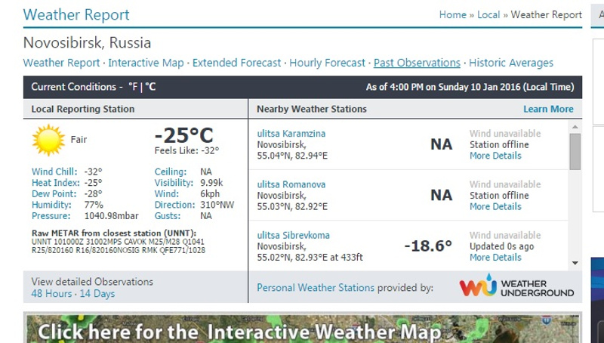Open the Extended Forecast tab
This screenshot has height=343, width=604.
[236, 63]
